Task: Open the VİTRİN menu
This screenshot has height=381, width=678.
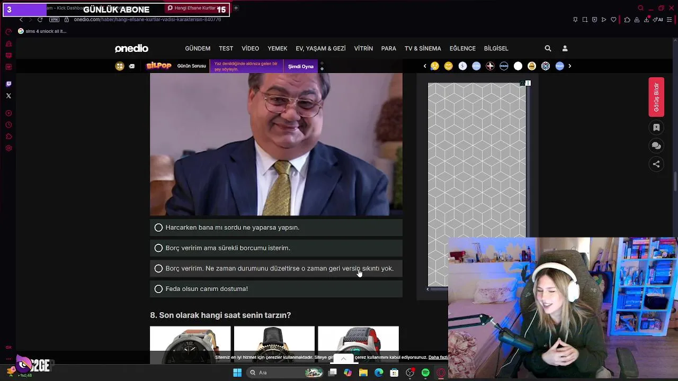Action: click(x=363, y=48)
